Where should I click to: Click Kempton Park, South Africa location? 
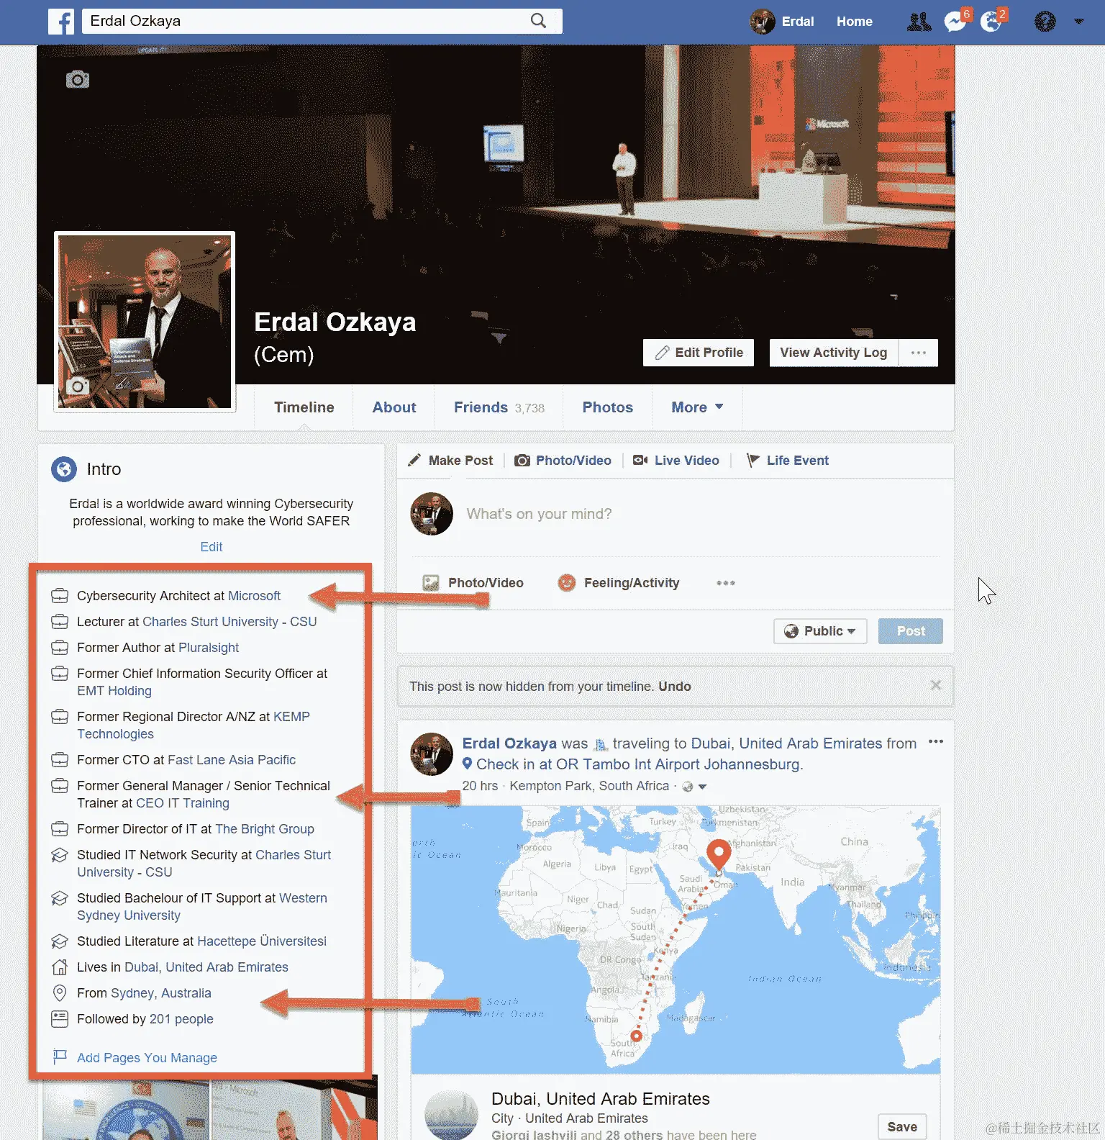[589, 786]
